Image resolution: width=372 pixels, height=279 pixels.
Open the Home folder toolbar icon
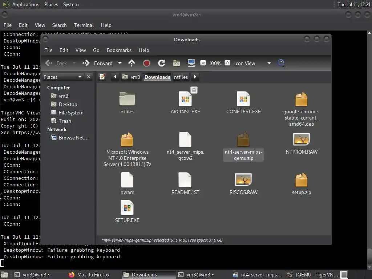(x=177, y=63)
